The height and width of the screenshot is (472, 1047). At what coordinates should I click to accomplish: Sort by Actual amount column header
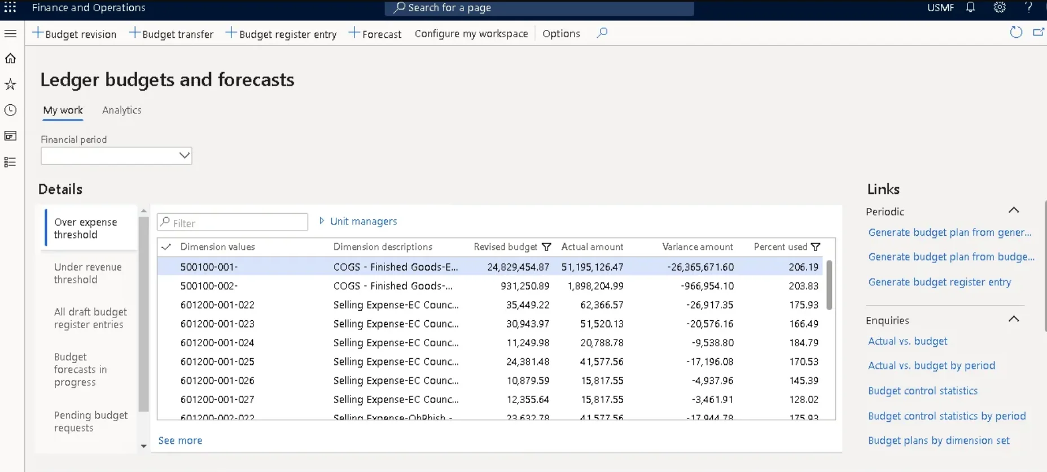point(592,246)
